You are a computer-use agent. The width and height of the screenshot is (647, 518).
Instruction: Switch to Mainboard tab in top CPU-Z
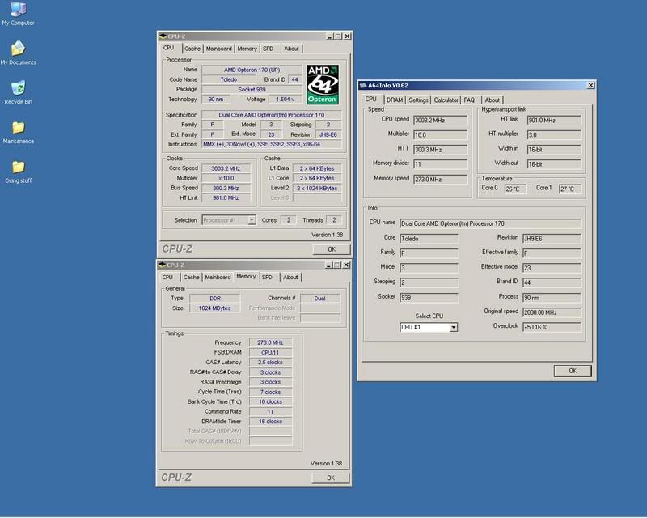coord(218,49)
